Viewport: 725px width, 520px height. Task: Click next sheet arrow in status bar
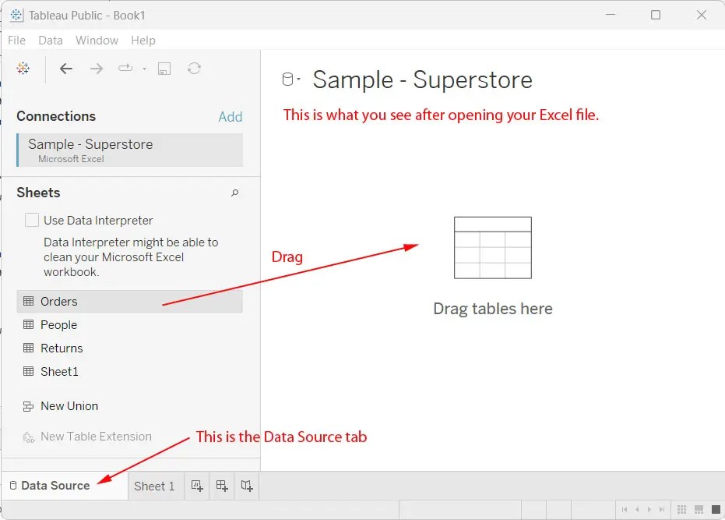[649, 509]
